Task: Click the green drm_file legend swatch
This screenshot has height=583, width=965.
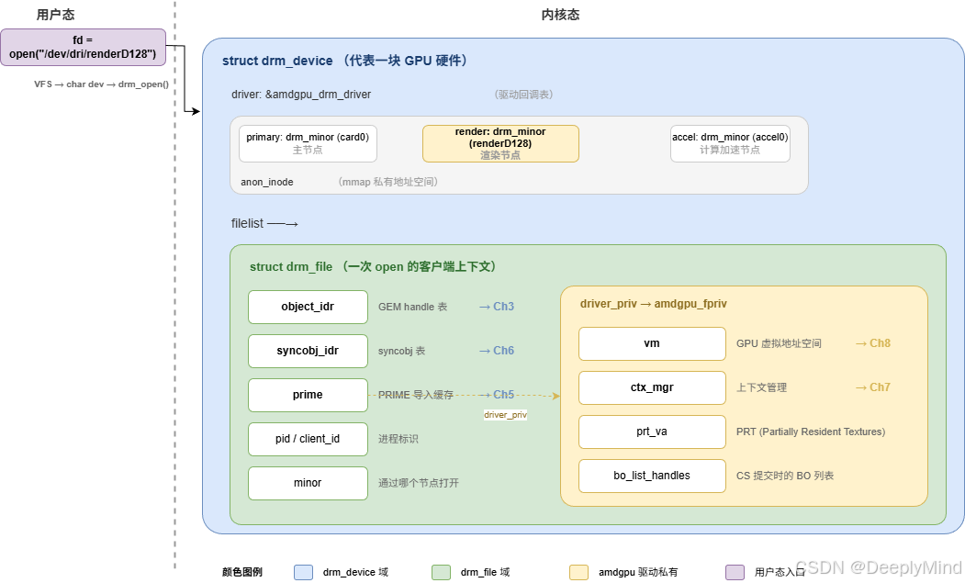Action: click(x=442, y=572)
